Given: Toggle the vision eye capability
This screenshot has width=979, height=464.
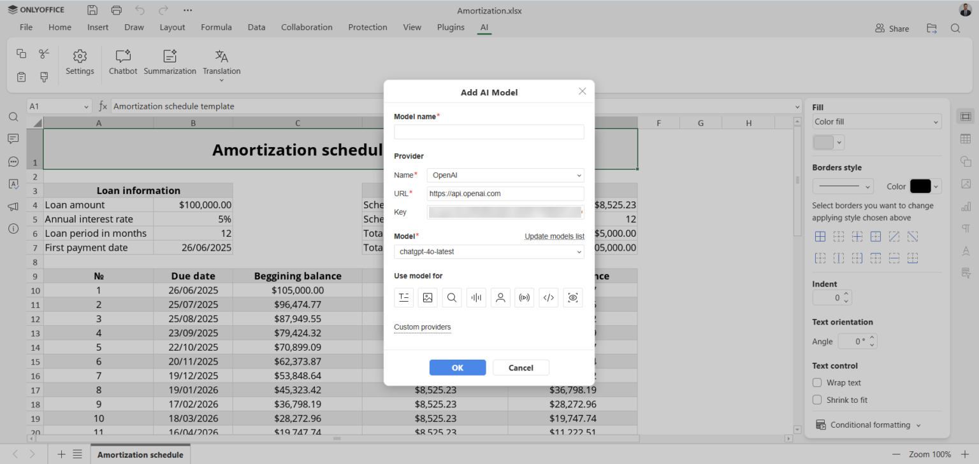Looking at the screenshot, I should click(573, 297).
